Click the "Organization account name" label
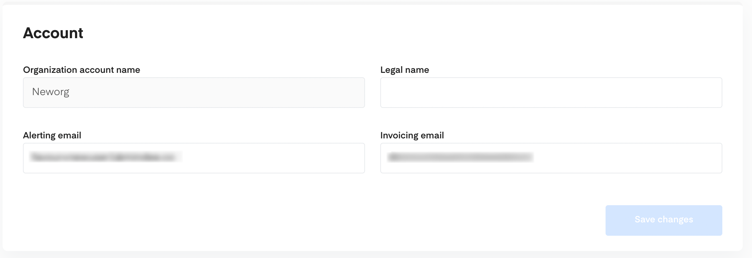This screenshot has height=258, width=752. (81, 70)
